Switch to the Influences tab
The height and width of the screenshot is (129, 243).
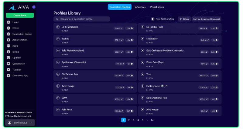click(140, 7)
